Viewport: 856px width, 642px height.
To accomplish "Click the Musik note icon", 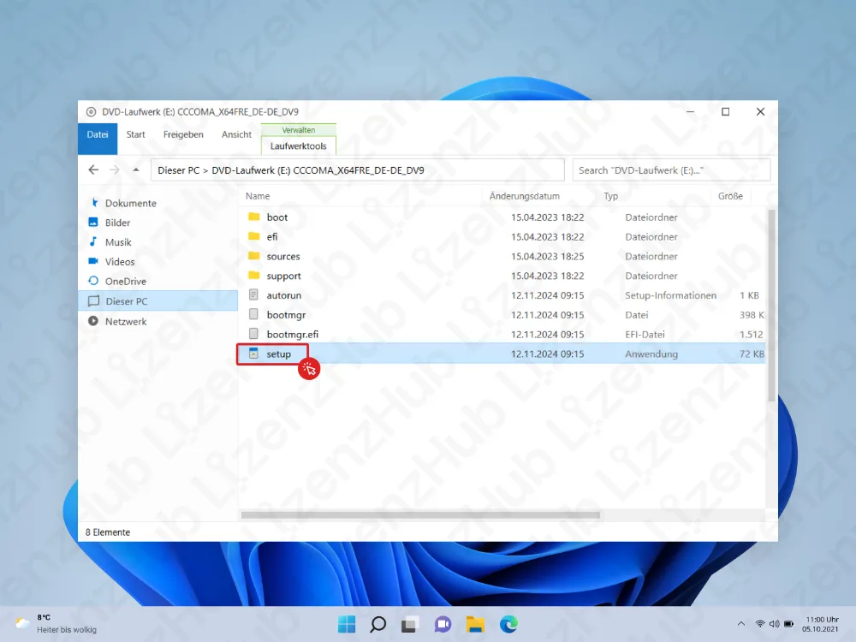I will pos(93,242).
